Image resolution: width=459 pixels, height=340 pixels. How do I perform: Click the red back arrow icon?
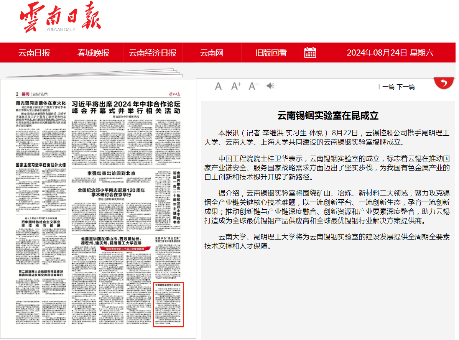point(444,82)
